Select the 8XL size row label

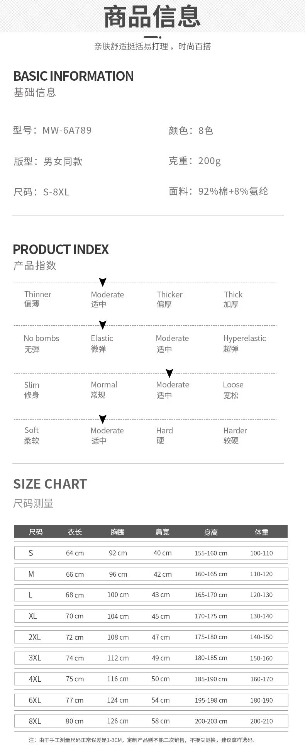[35, 721]
